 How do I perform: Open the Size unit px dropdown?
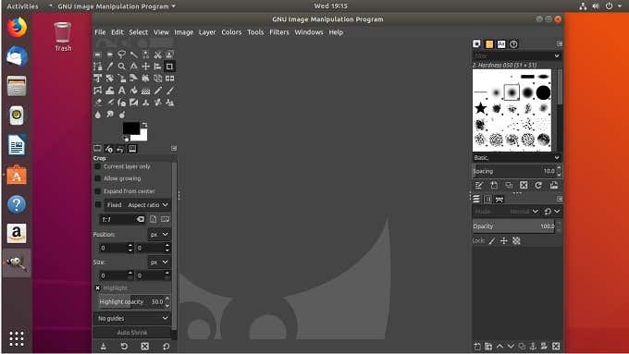159,262
